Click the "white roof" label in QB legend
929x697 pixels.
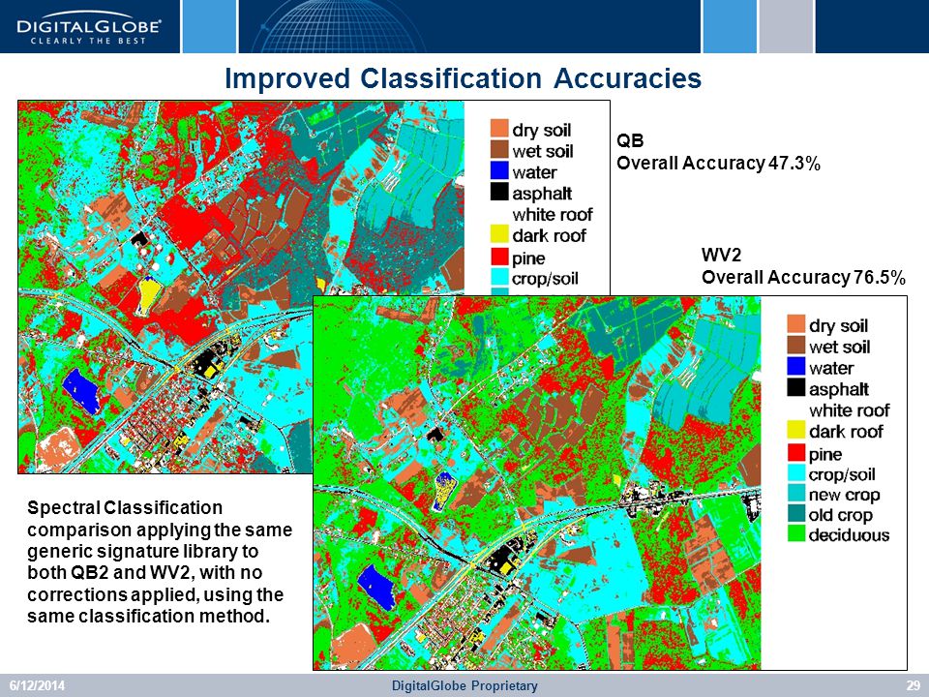click(553, 215)
